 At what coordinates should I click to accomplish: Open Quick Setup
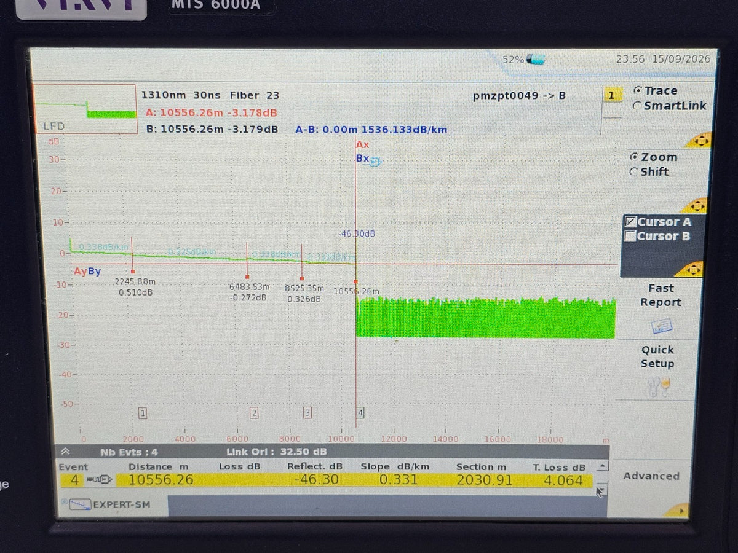pyautogui.click(x=657, y=356)
